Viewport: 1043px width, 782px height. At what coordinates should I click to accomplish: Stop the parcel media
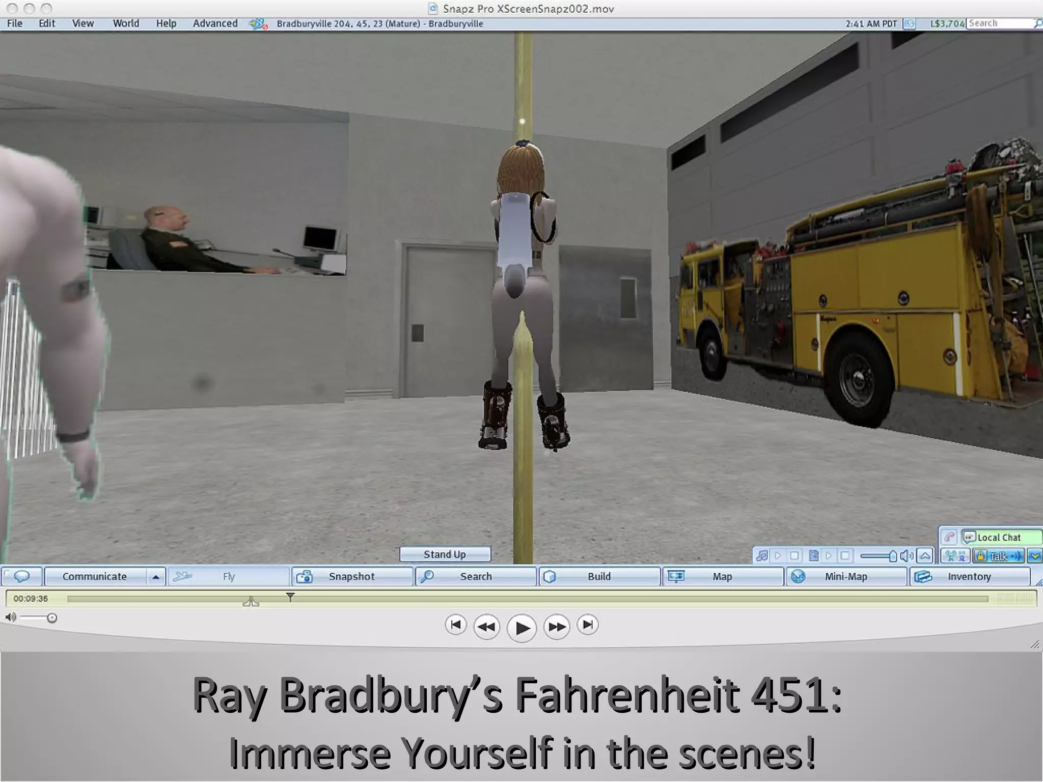845,556
